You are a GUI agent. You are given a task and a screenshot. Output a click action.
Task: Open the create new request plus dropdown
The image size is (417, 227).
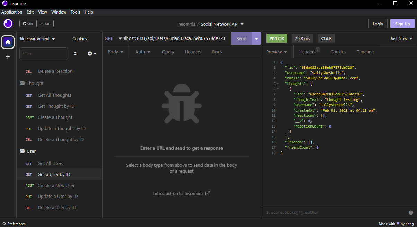point(92,54)
